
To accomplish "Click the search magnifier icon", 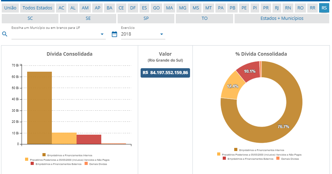I will 5,34.
